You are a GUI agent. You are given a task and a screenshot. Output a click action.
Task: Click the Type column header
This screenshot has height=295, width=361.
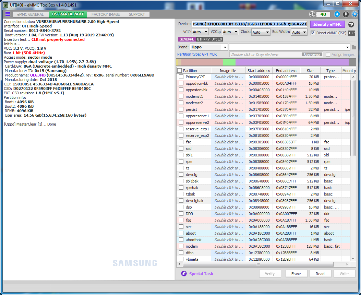coord(330,70)
